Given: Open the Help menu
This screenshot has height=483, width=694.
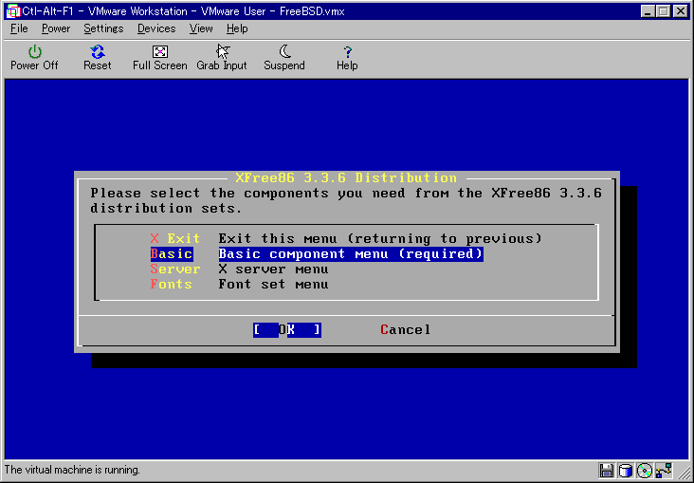Looking at the screenshot, I should point(237,28).
